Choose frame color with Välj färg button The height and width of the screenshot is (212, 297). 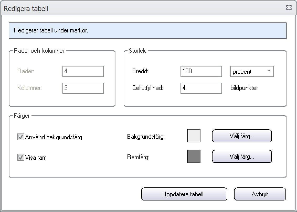point(242,156)
